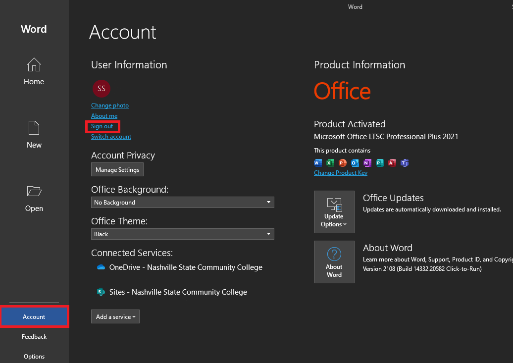Viewport: 513px width, 363px height.
Task: Click the SS user avatar circle
Action: pyautogui.click(x=102, y=88)
